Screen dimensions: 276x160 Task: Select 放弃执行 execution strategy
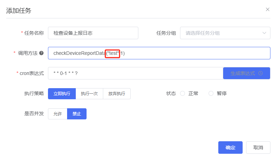click(x=117, y=94)
